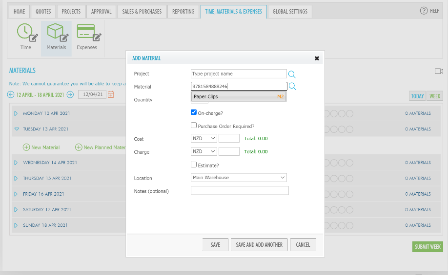Image resolution: width=448 pixels, height=275 pixels.
Task: Click the Today button
Action: [417, 96]
